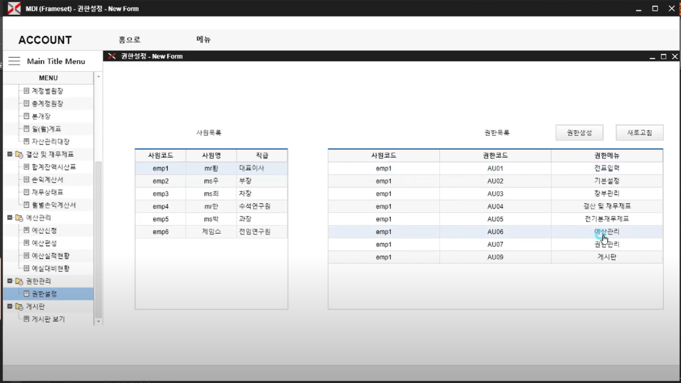Image resolution: width=681 pixels, height=383 pixels.
Task: Click the 전임연구원 position cell
Action: click(x=262, y=232)
